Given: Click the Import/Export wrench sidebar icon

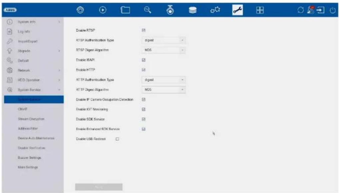Looking at the screenshot, I should point(10,41).
